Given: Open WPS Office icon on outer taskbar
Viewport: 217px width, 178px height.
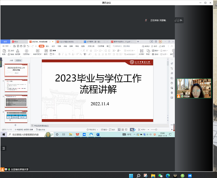Looking at the screenshot, I should pos(175,175).
